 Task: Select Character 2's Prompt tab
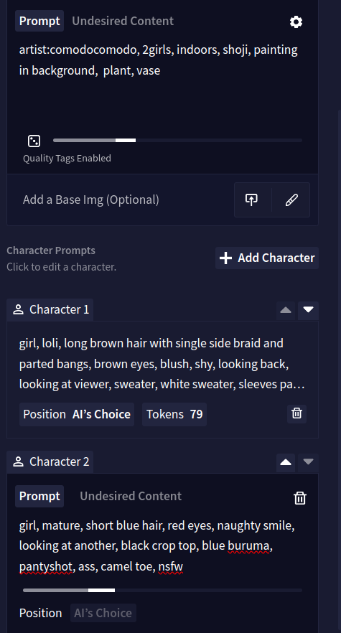(x=39, y=496)
